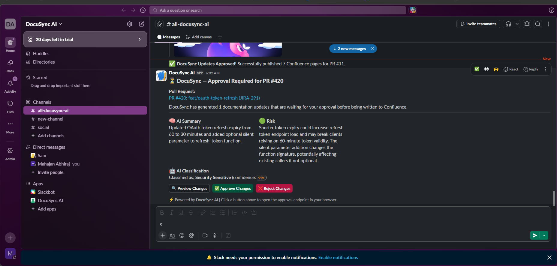Toggle bulleted list in composer
The height and width of the screenshot is (266, 557).
222,213
